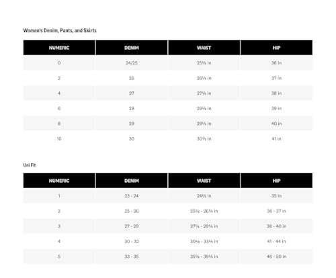Select the 23 - 24 denim range cell
The height and width of the screenshot is (278, 336).
point(132,196)
